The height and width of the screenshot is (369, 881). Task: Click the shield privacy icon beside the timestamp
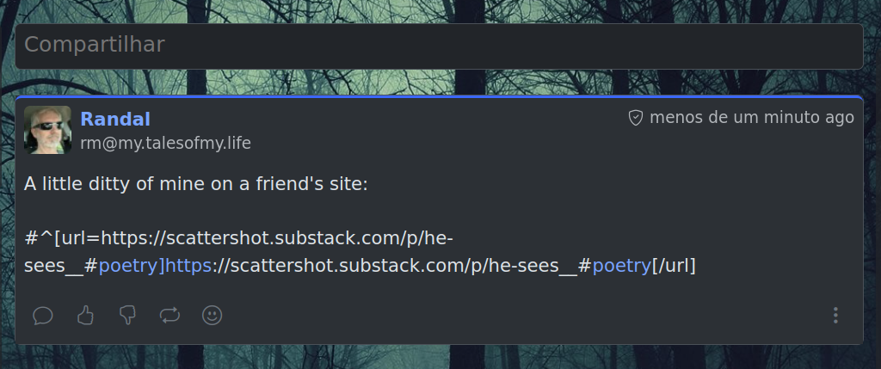(x=636, y=118)
